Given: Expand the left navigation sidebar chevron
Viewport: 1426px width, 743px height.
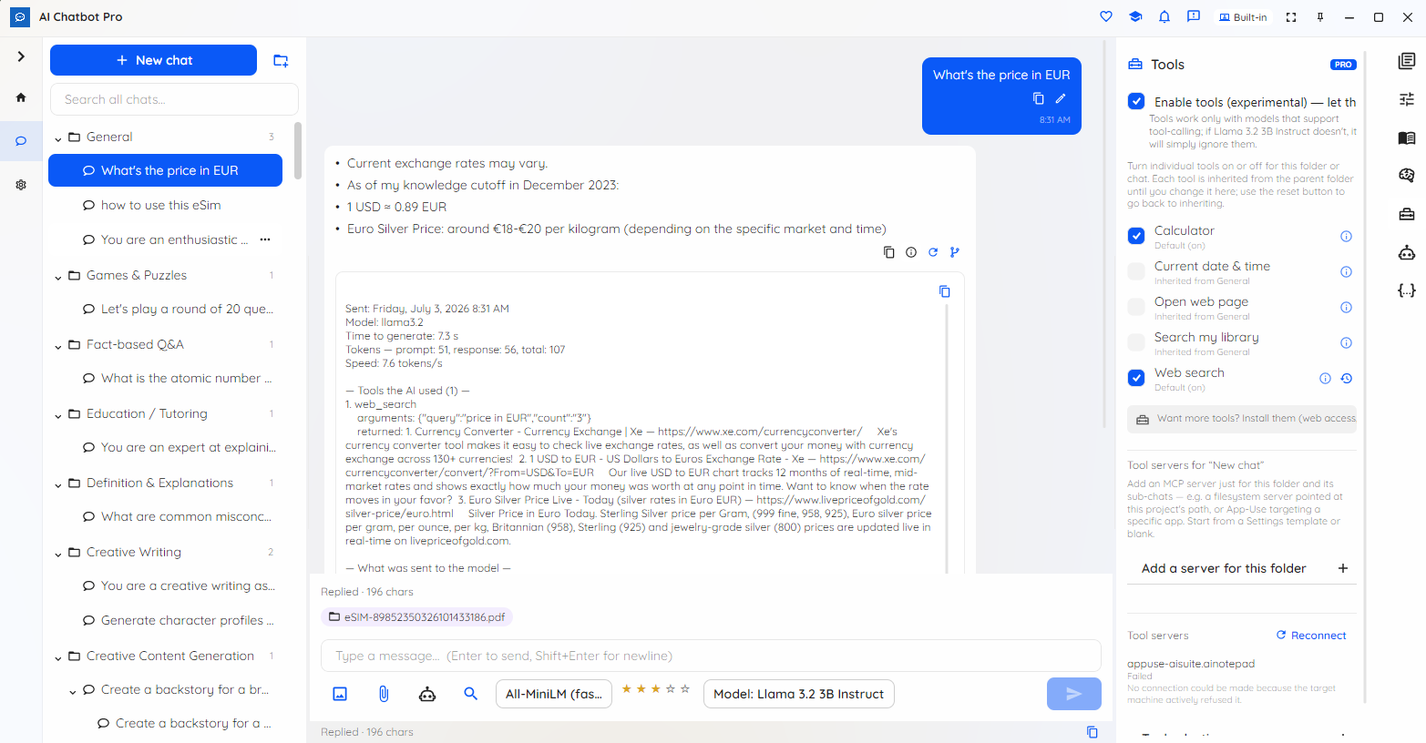Looking at the screenshot, I should (21, 56).
